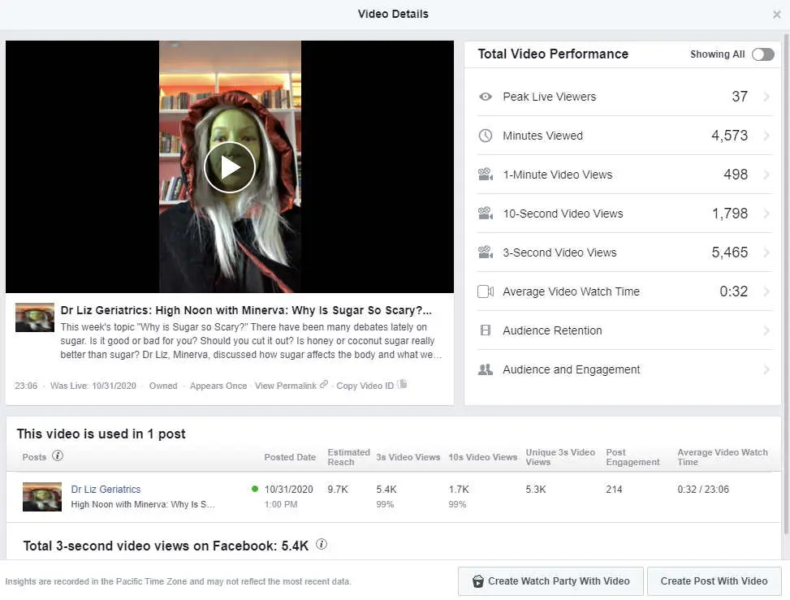Click the green published status dot
Screen dimensions: 790x600
click(254, 489)
